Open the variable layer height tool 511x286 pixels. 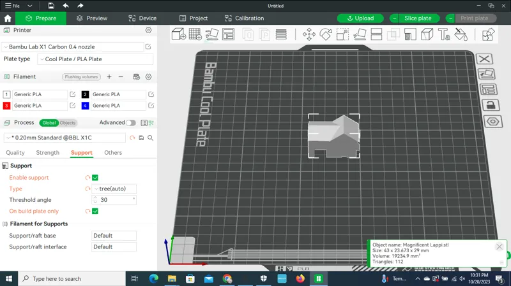pyautogui.click(x=281, y=34)
